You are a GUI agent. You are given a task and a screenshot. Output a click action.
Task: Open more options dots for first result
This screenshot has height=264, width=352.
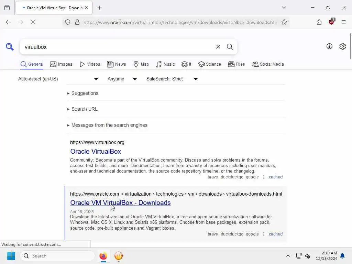tap(264, 177)
